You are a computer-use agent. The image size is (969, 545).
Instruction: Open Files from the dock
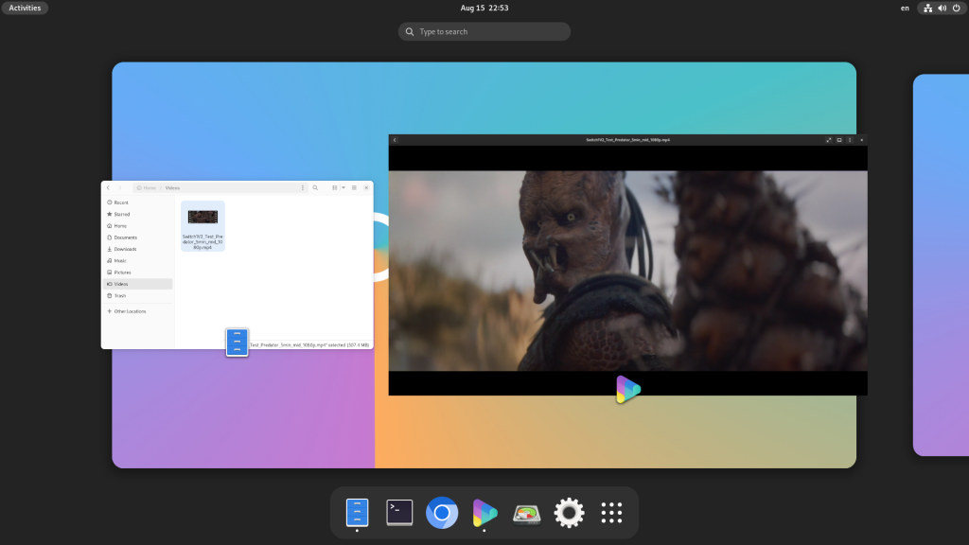tap(357, 512)
